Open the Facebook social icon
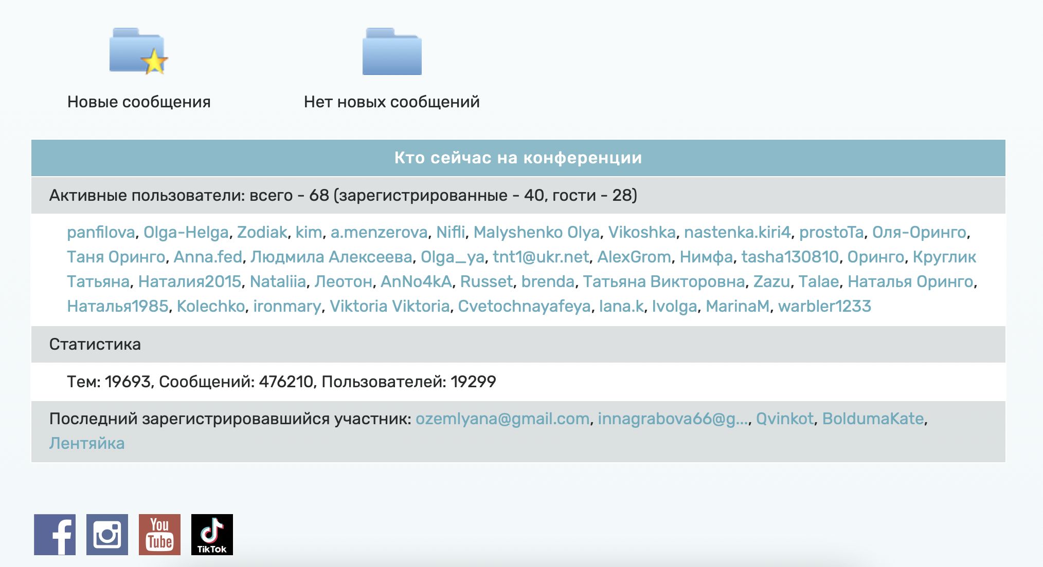 [x=55, y=535]
